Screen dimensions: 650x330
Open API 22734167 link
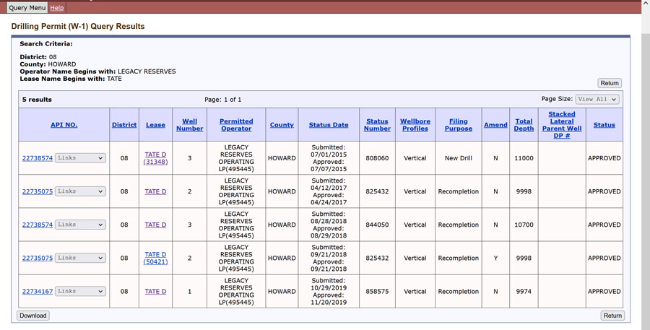coord(38,292)
